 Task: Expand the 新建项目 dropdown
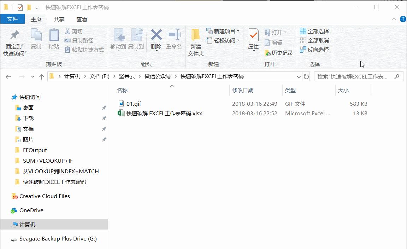click(x=238, y=31)
